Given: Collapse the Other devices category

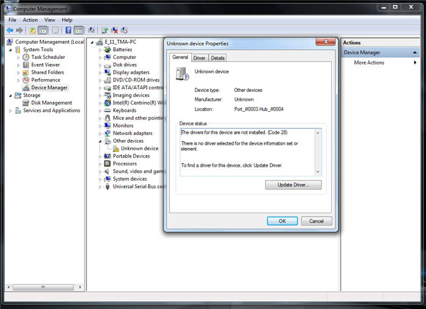Looking at the screenshot, I should click(100, 141).
